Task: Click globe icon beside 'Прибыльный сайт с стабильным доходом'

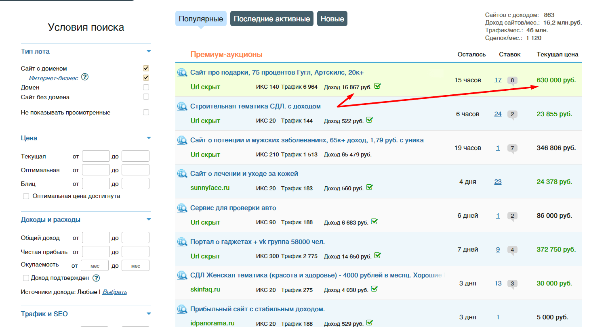Action: (182, 309)
